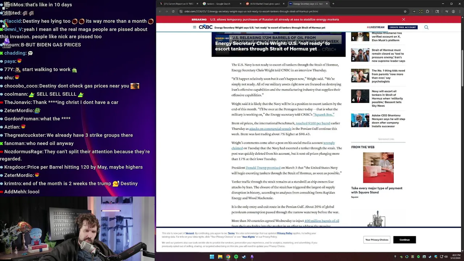Image resolution: width=464 pixels, height=261 pixels.
Task: Click chat username chocobo_coco
Action: pyautogui.click(x=21, y=86)
